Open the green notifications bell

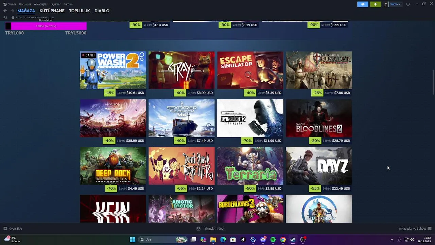coord(375,4)
